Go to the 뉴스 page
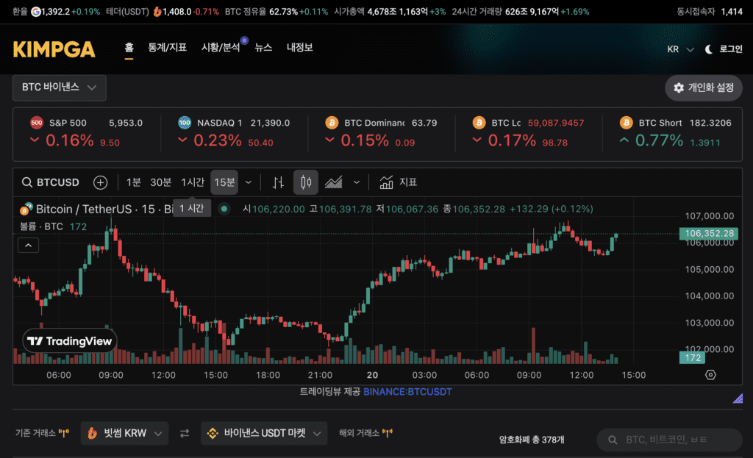 coord(263,48)
